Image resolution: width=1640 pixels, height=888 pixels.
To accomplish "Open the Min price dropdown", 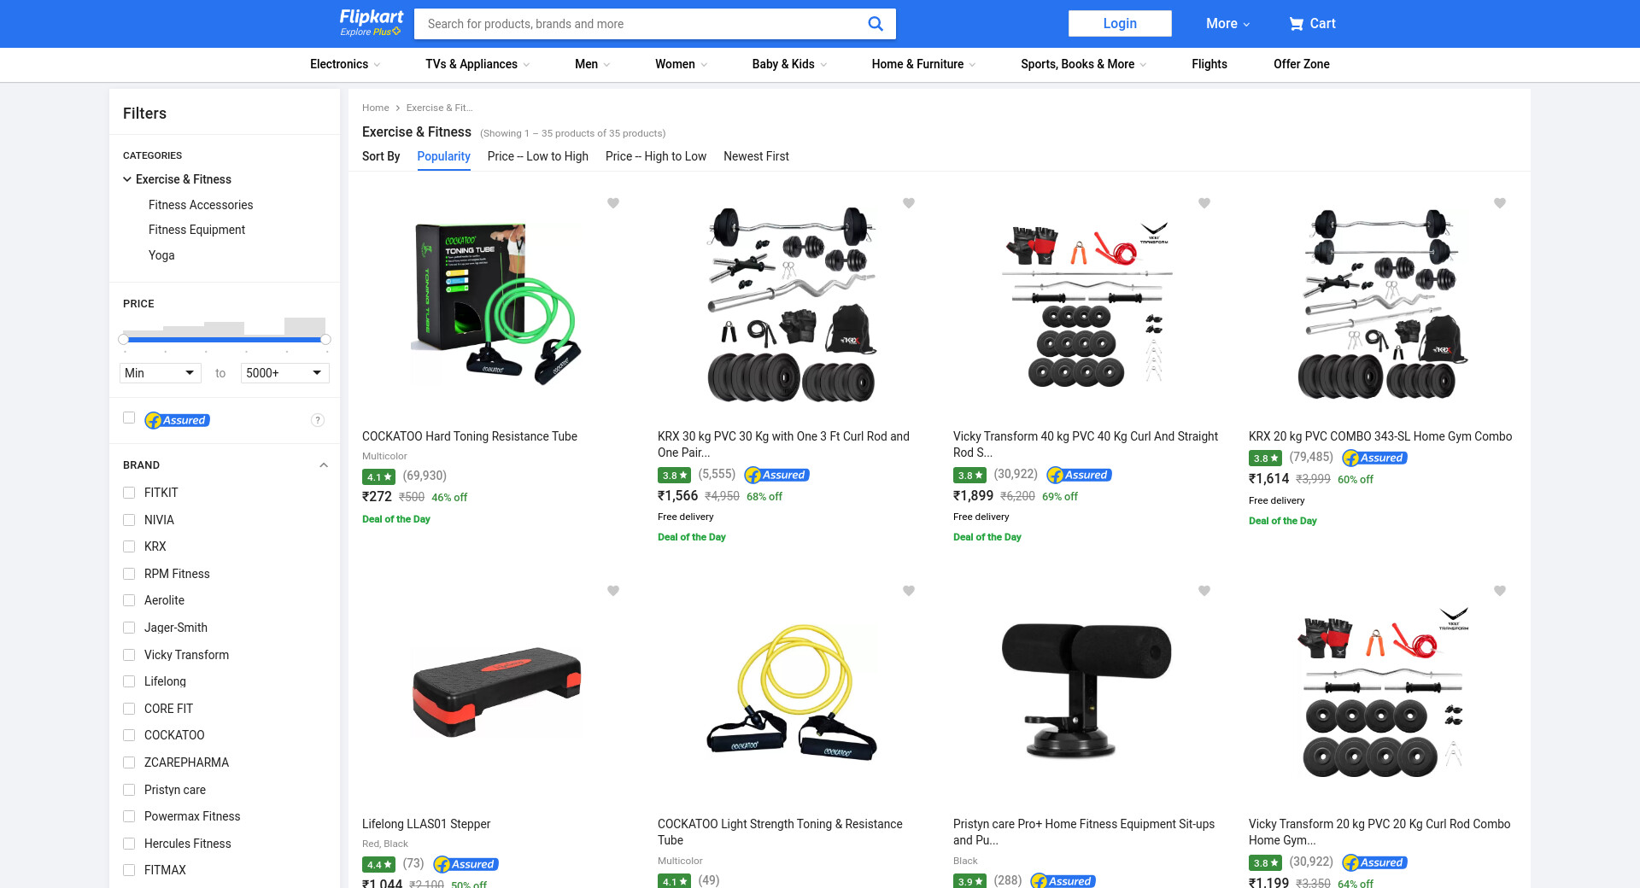I will (160, 373).
